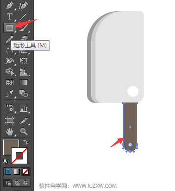The image size is (175, 191).
Task: Select the Eyedropper tool
Action: (10, 94)
